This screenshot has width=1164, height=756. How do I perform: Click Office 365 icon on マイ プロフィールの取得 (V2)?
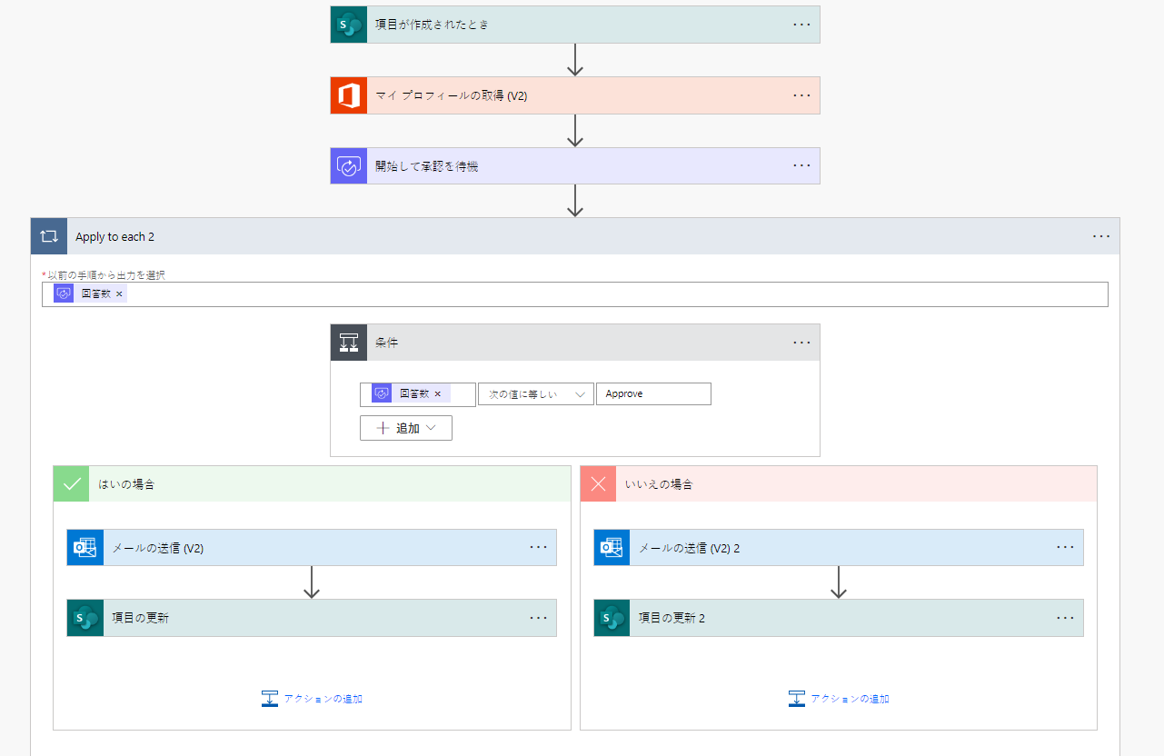coord(348,95)
